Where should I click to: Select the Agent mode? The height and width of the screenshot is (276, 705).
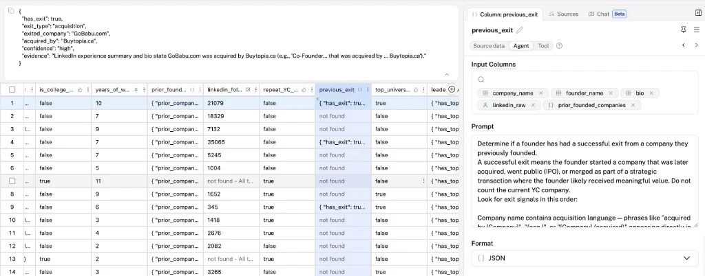point(521,46)
